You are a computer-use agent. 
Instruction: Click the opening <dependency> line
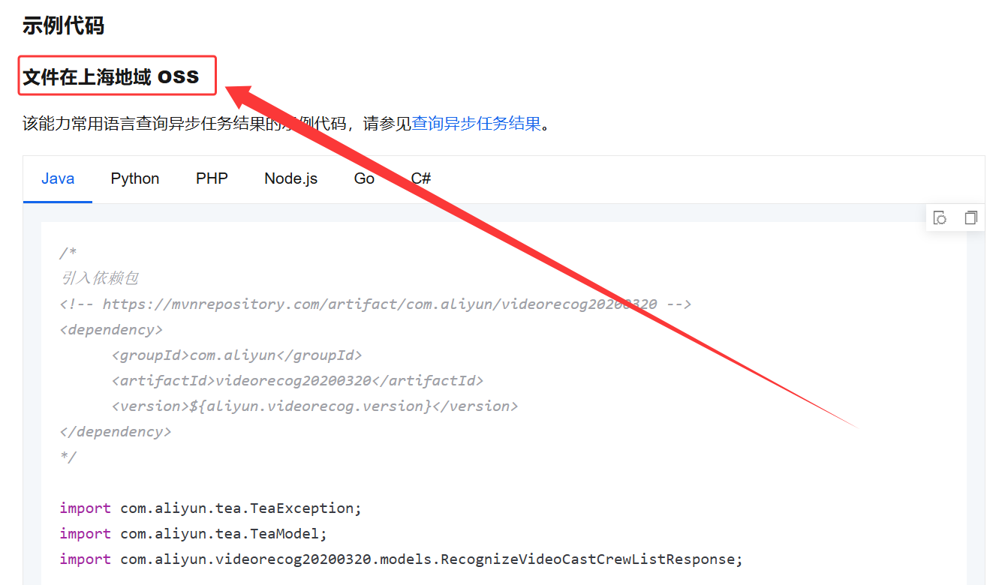click(111, 329)
